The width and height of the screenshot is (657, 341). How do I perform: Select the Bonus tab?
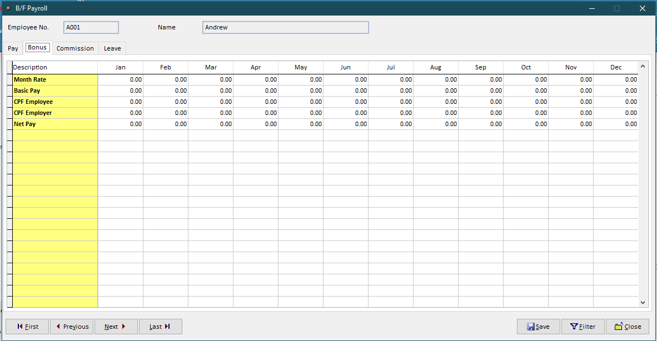coord(37,48)
